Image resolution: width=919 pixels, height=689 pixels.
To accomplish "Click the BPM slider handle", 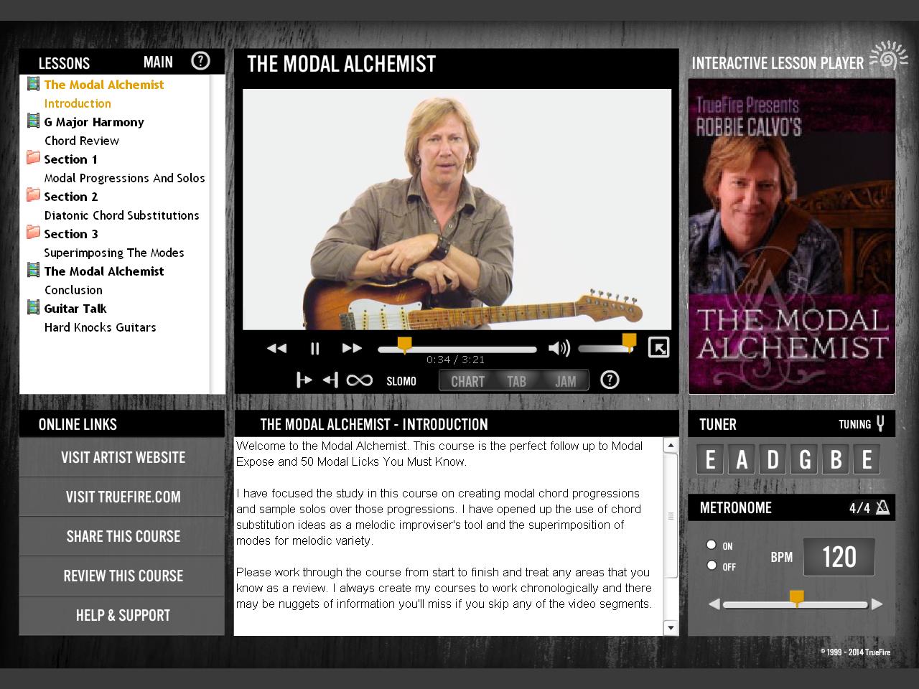I will click(x=796, y=599).
